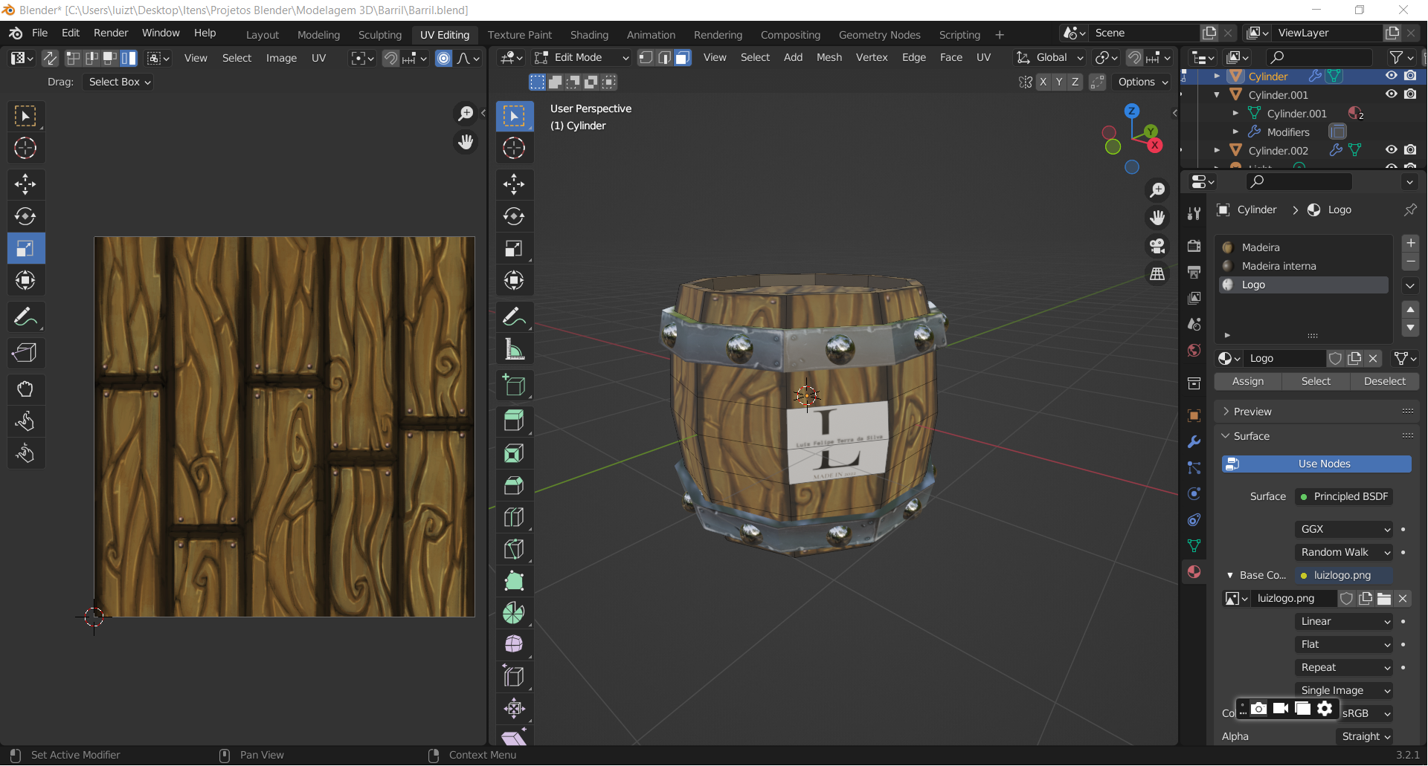Hide Cylinder.001 using its eye toggle
This screenshot has height=766, width=1428.
(1391, 94)
